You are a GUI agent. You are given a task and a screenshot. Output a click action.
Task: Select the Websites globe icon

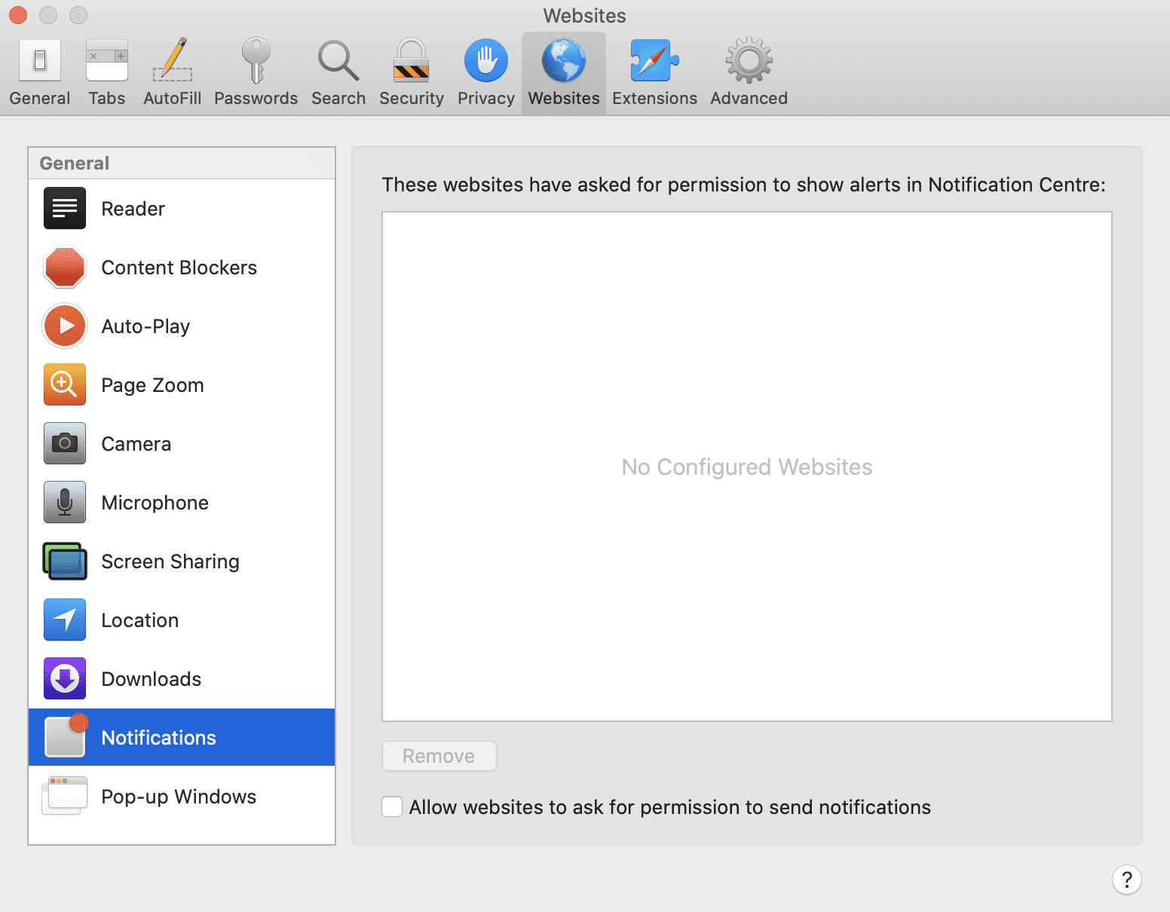tap(564, 60)
